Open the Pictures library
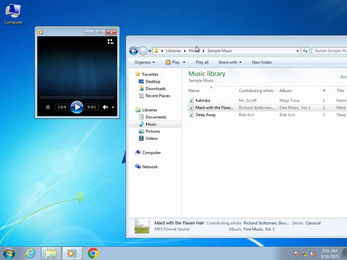 (153, 131)
